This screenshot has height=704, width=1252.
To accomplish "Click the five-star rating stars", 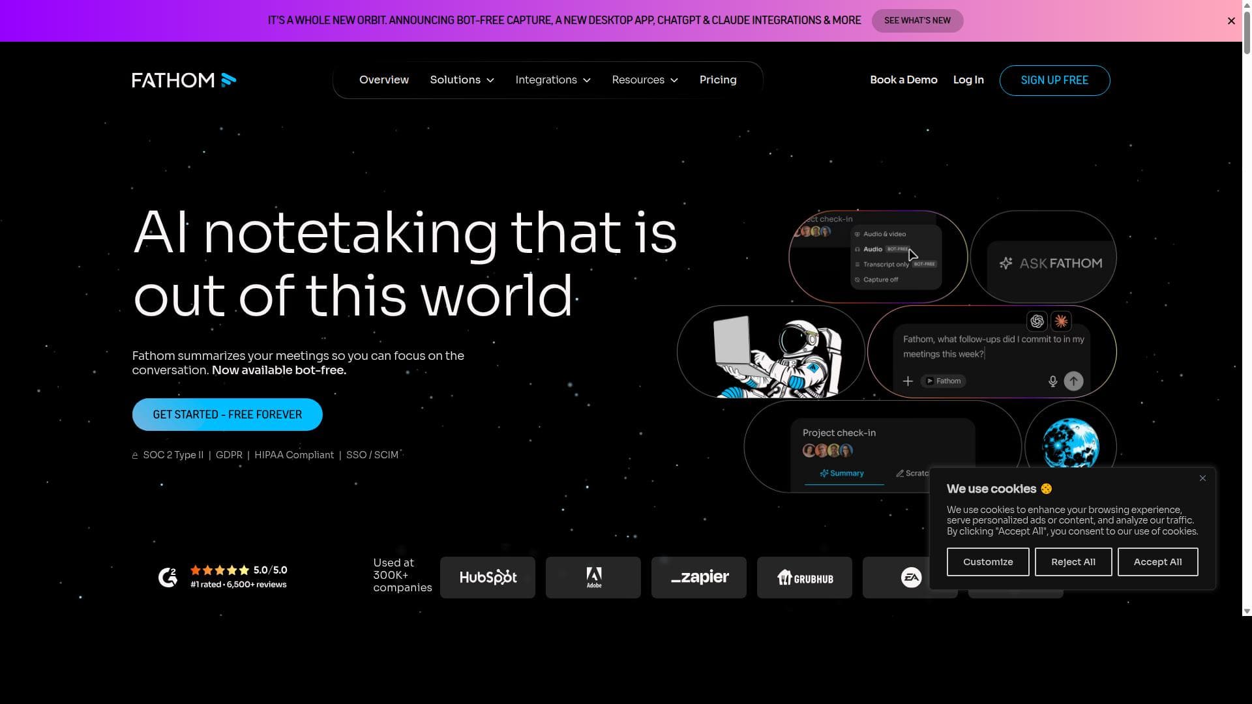I will pyautogui.click(x=220, y=570).
